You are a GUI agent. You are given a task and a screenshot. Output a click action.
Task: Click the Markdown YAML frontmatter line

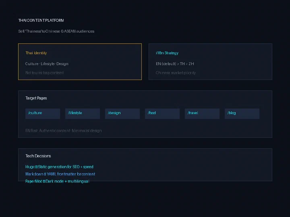(60, 174)
